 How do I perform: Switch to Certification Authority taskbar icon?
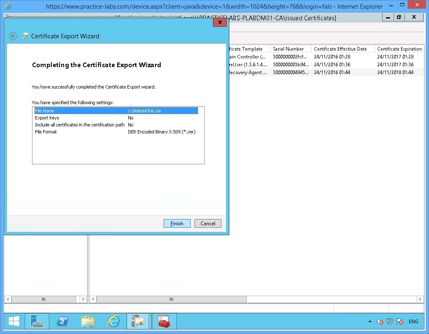[x=138, y=321]
